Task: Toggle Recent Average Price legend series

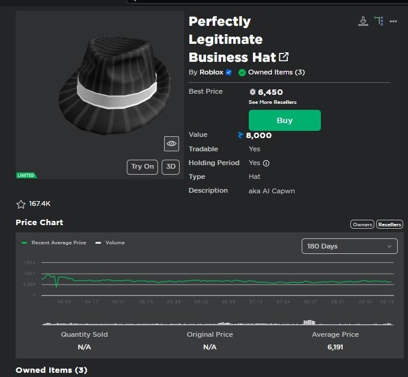Action: 53,243
